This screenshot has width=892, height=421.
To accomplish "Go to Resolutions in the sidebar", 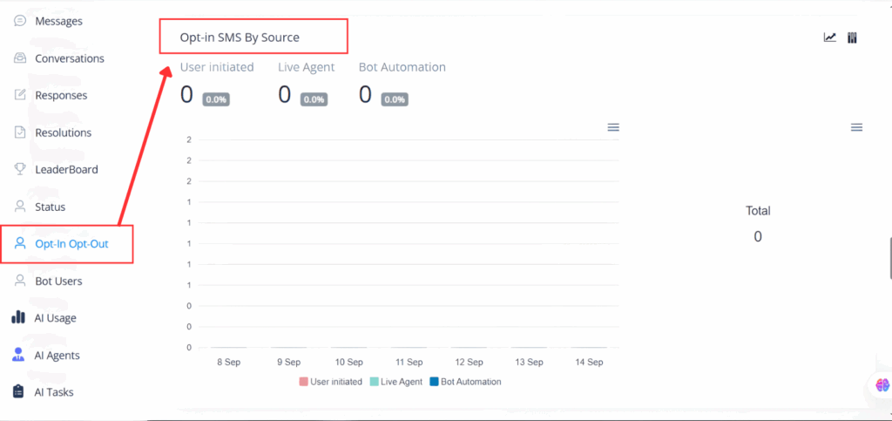I will [x=63, y=132].
